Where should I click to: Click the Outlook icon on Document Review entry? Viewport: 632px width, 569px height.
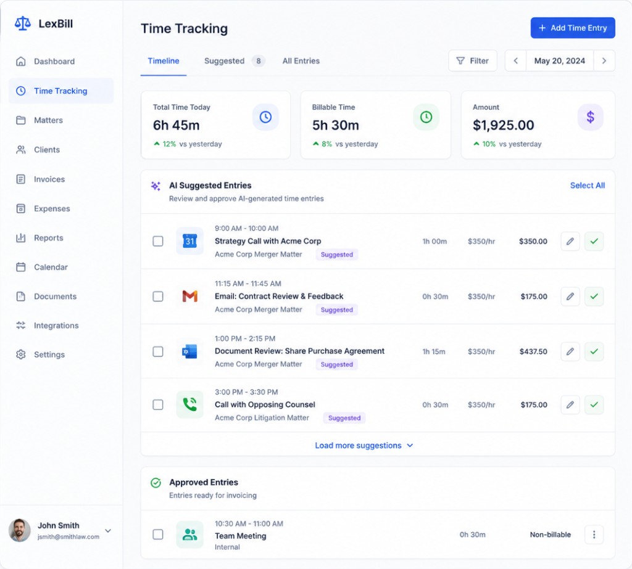[190, 351]
